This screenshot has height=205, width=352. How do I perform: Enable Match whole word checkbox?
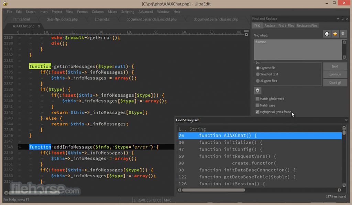click(x=257, y=99)
